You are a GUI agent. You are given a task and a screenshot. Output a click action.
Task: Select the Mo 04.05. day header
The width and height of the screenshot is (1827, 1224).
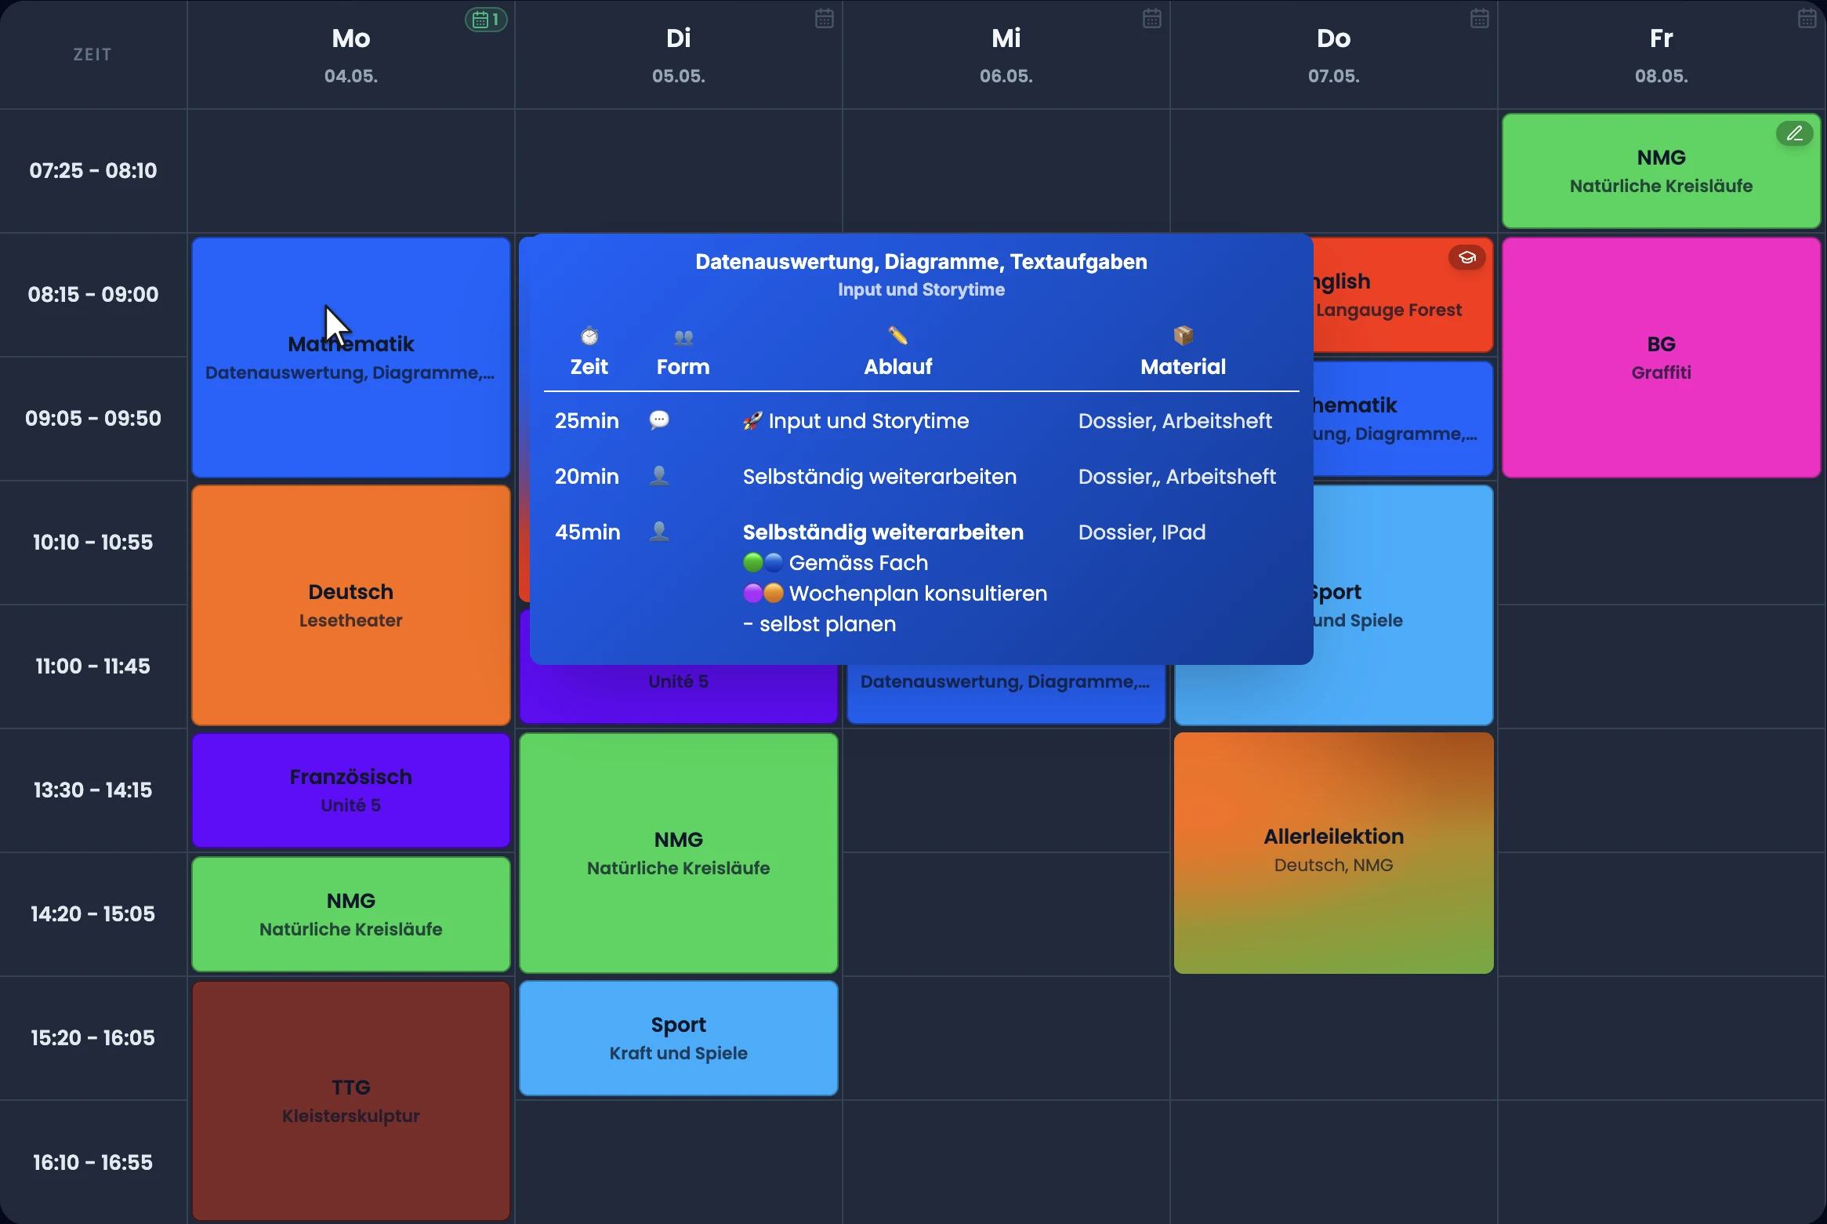(x=351, y=55)
